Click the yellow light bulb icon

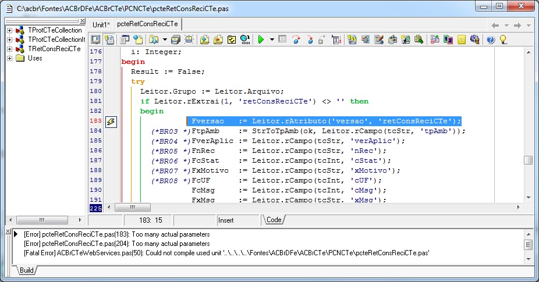[503, 40]
